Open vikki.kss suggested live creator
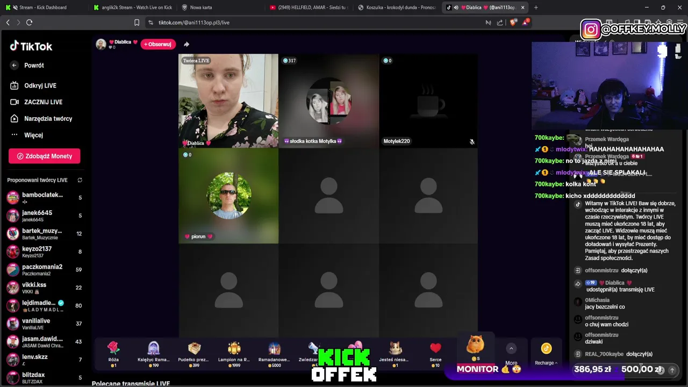688x387 pixels. (44, 288)
